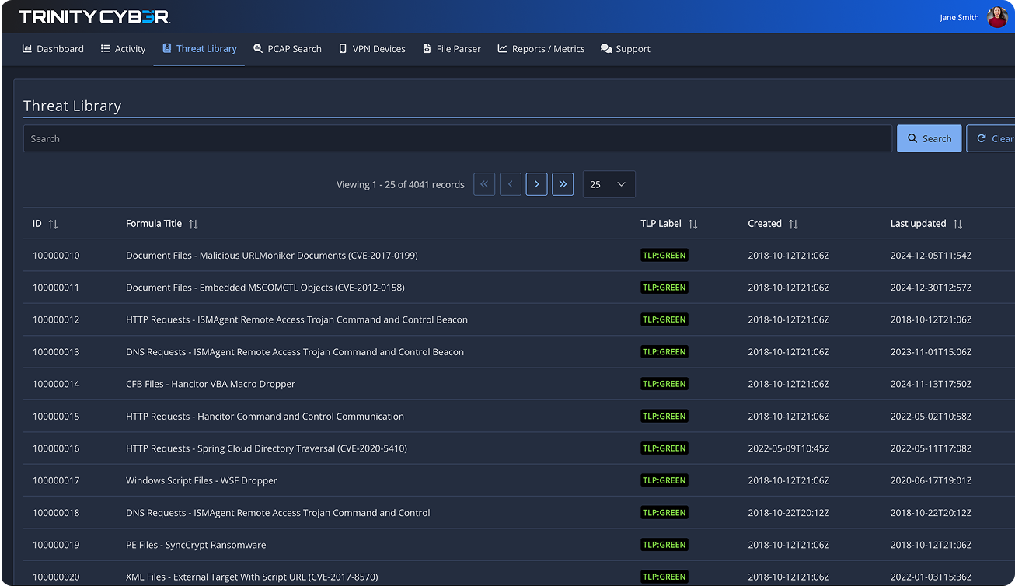Sort by Formula Title column arrows
The width and height of the screenshot is (1015, 586).
[x=194, y=224]
